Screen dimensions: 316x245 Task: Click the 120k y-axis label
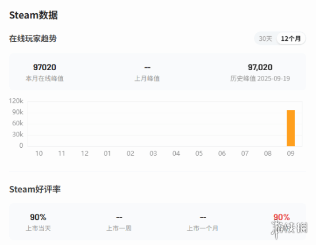click(16, 101)
